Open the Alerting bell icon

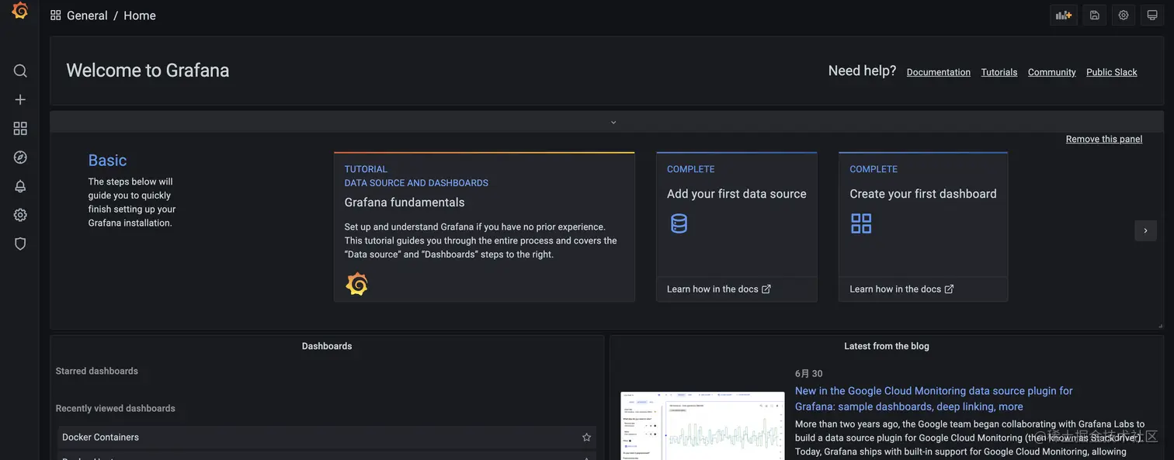(x=20, y=186)
